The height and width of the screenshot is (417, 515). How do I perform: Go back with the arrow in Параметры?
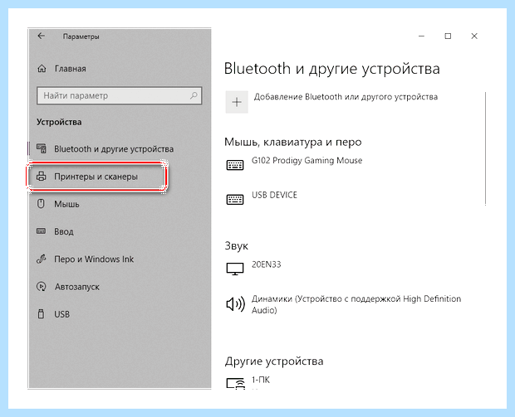click(41, 36)
